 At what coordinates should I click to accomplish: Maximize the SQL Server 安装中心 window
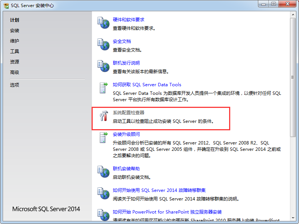(274, 4)
